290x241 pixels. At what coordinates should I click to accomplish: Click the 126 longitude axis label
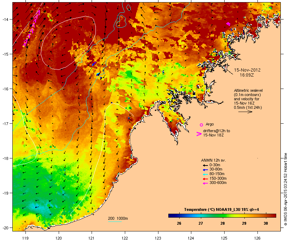point(257,238)
